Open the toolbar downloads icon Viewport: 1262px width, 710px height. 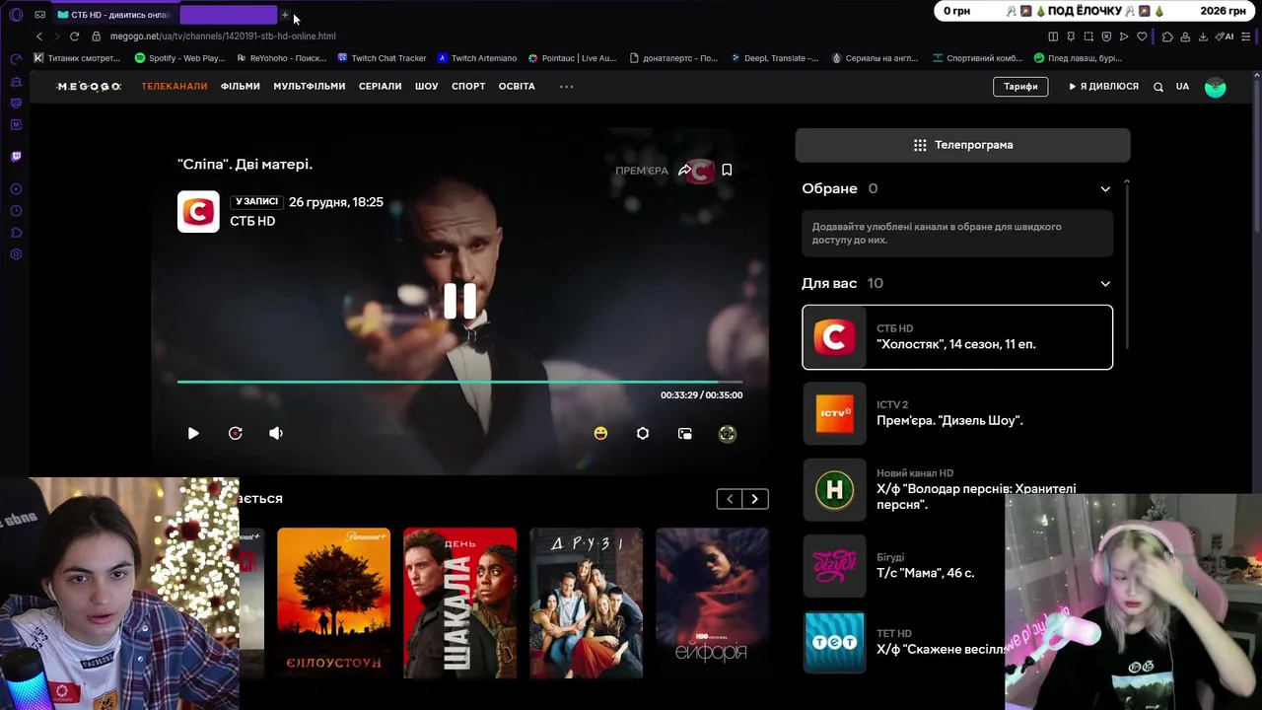pyautogui.click(x=1203, y=36)
